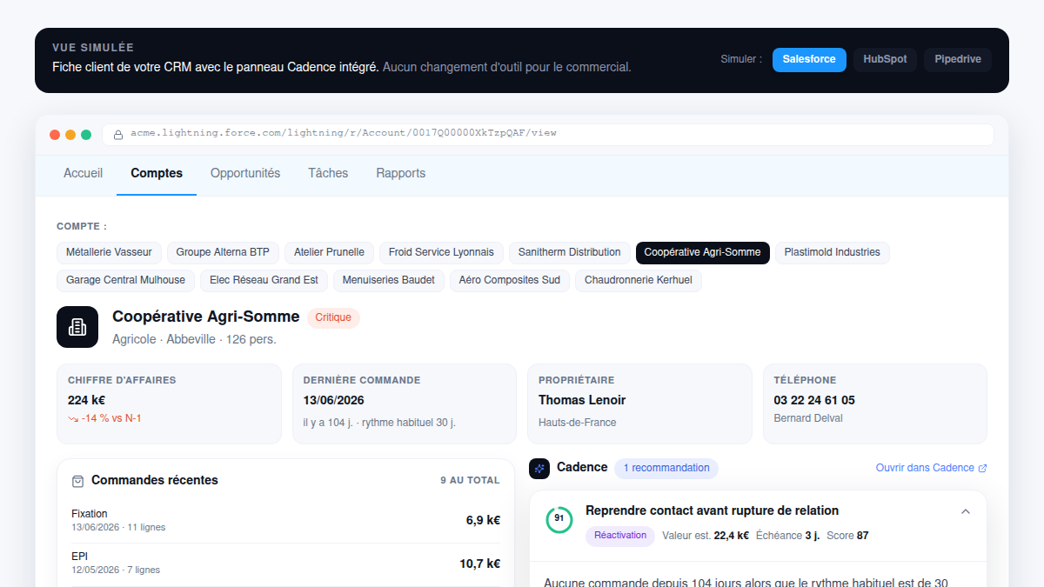
Task: Click the Cadence sparkle logo icon
Action: [539, 469]
